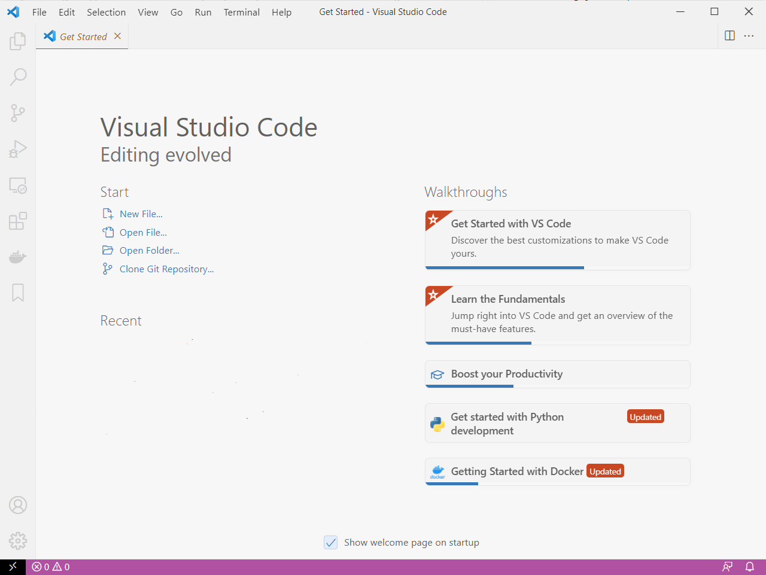Viewport: 766px width, 575px height.
Task: Click the Open Folder link
Action: tap(149, 251)
